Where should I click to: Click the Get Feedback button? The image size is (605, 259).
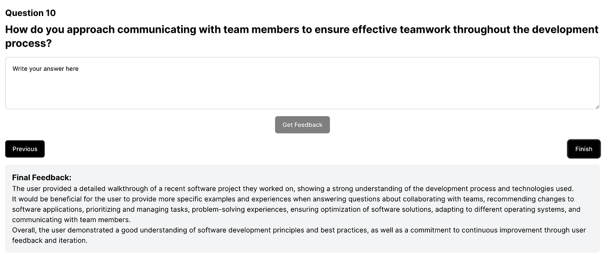[x=302, y=125]
